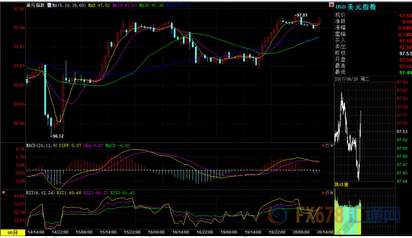Click the MA indicator settings icon
Image resolution: width=412 pixels, height=238 pixels.
tap(49, 5)
